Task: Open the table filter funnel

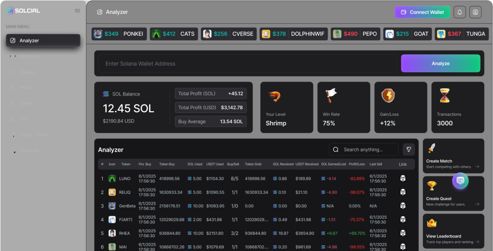Action: coord(409,150)
